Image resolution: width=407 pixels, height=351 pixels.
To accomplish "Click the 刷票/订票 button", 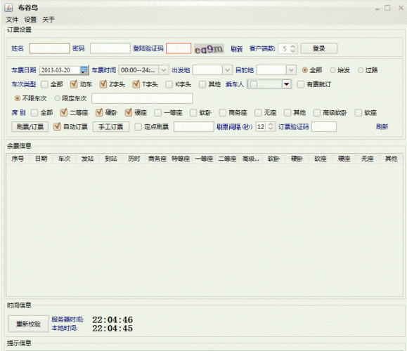I will pyautogui.click(x=30, y=127).
